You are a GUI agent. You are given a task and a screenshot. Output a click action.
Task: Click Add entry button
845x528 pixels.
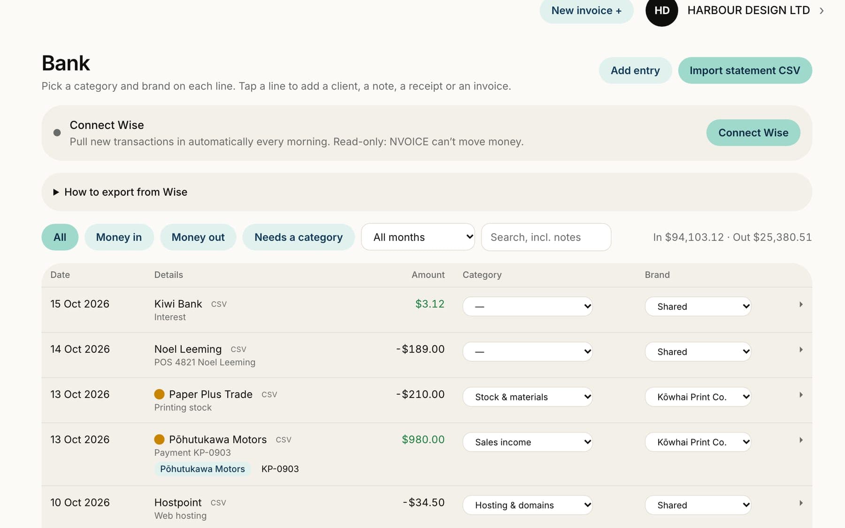coord(635,70)
